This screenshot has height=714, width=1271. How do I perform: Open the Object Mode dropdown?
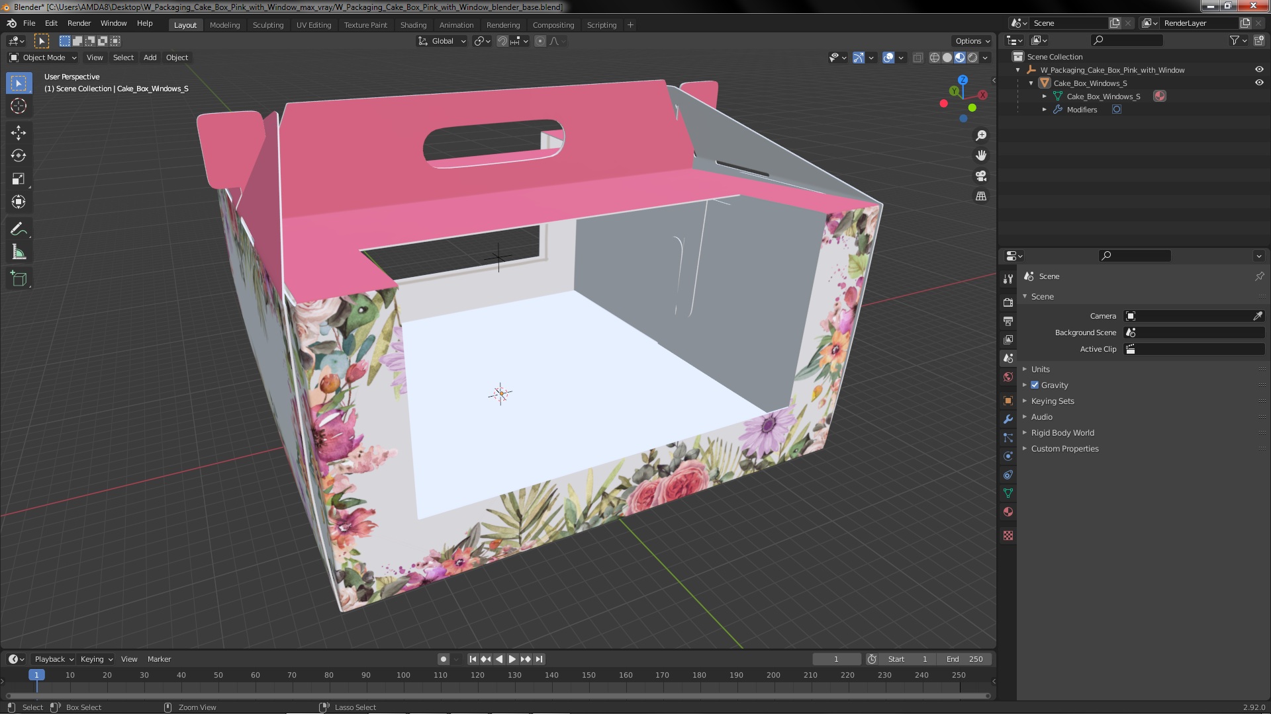coord(43,58)
